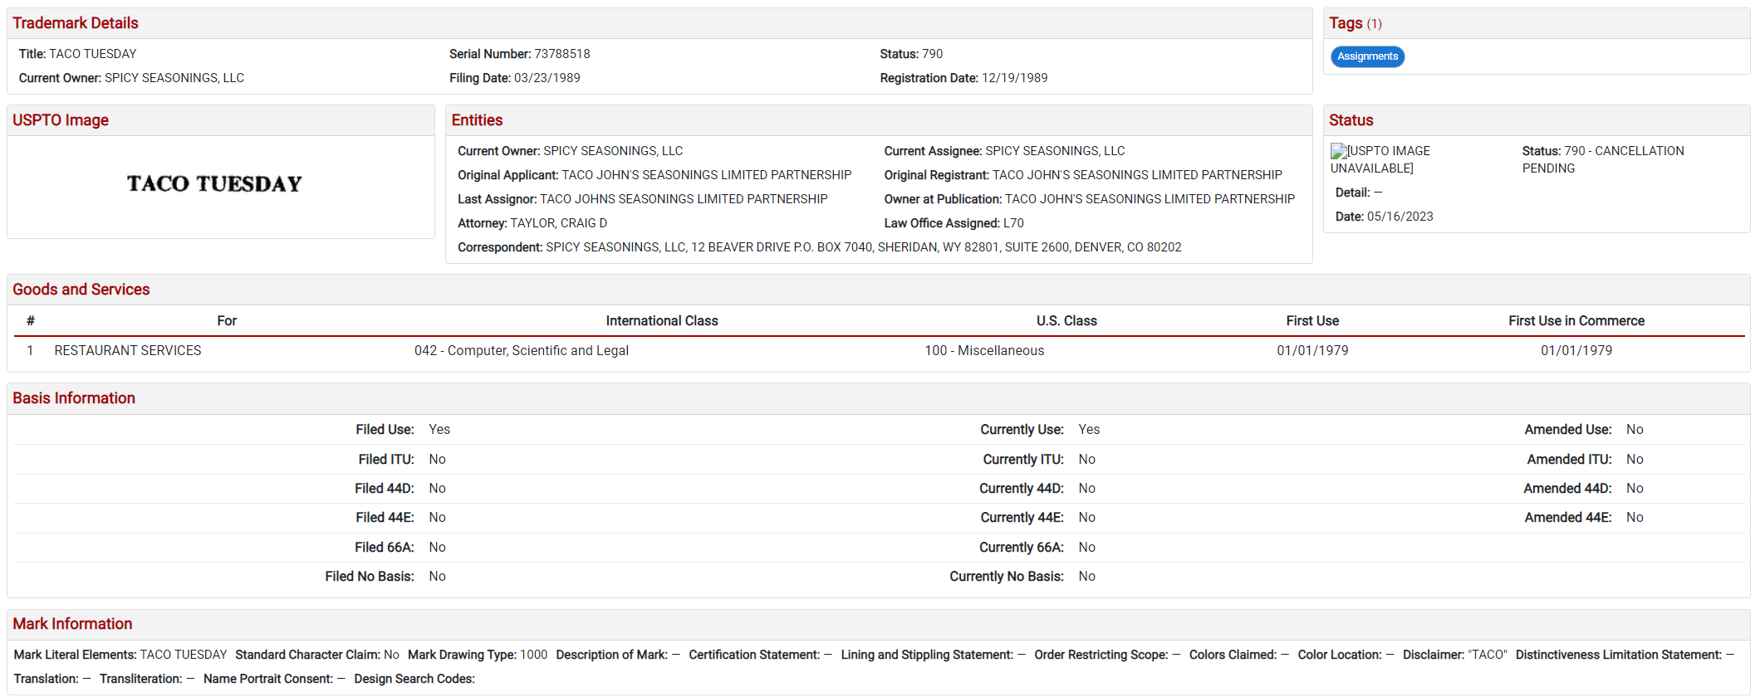The width and height of the screenshot is (1755, 697).
Task: Click the serial number 73788518
Action: (x=562, y=54)
